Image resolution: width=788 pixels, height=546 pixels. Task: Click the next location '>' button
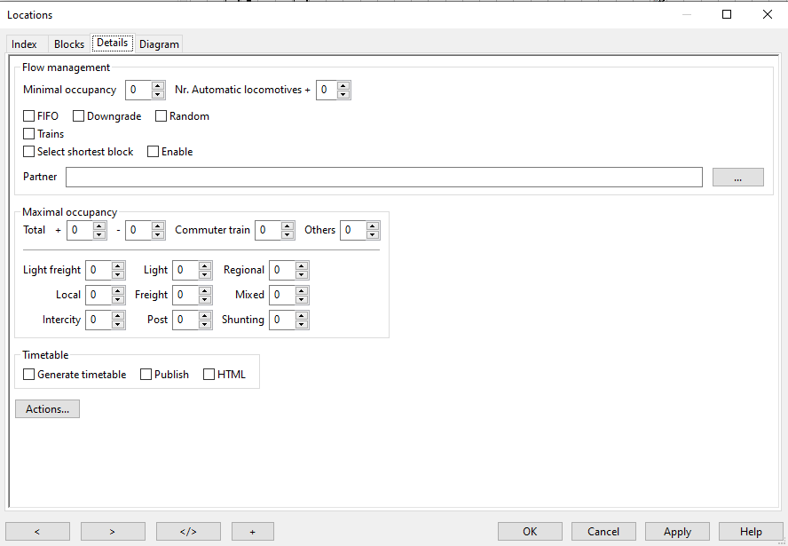click(113, 531)
